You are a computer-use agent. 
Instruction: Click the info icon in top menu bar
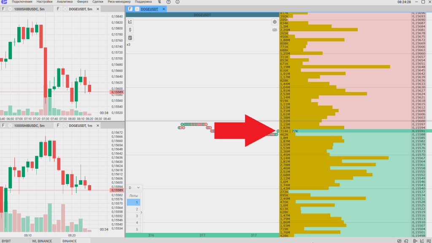177,2
